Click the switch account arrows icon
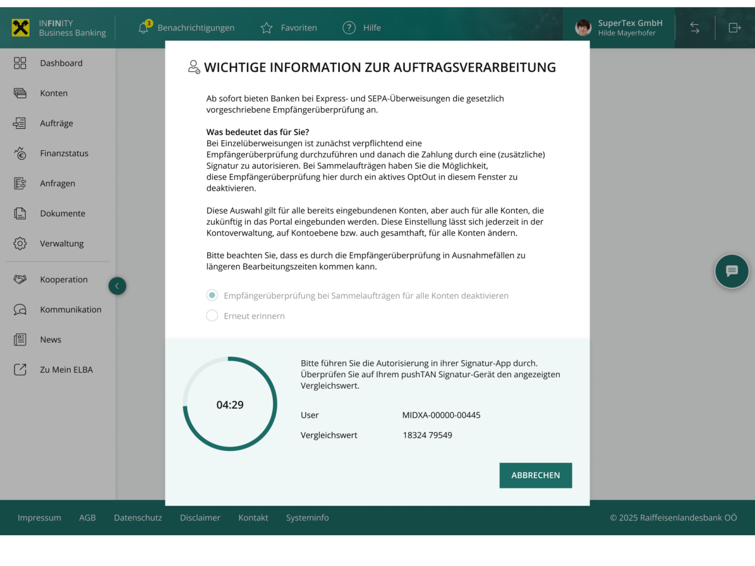This screenshot has width=755, height=566. (x=695, y=27)
